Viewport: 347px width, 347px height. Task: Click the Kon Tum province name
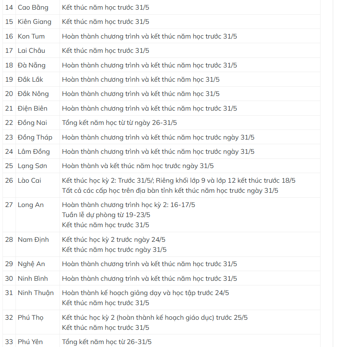pos(31,36)
